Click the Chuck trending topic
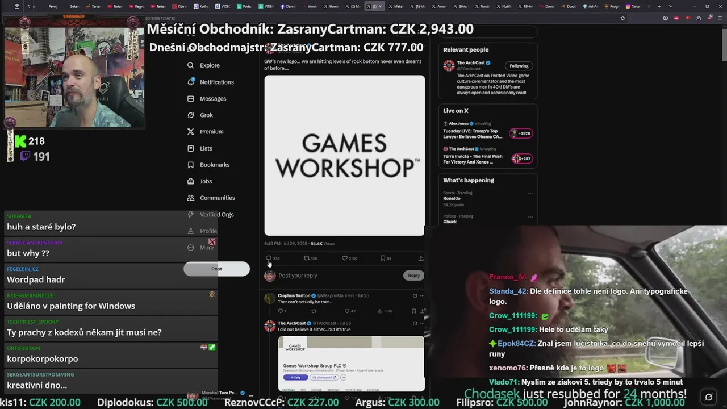Viewport: 727px width, 409px height. [450, 222]
